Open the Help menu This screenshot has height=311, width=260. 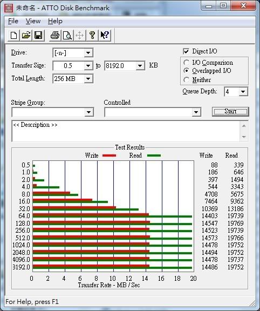pos(55,21)
